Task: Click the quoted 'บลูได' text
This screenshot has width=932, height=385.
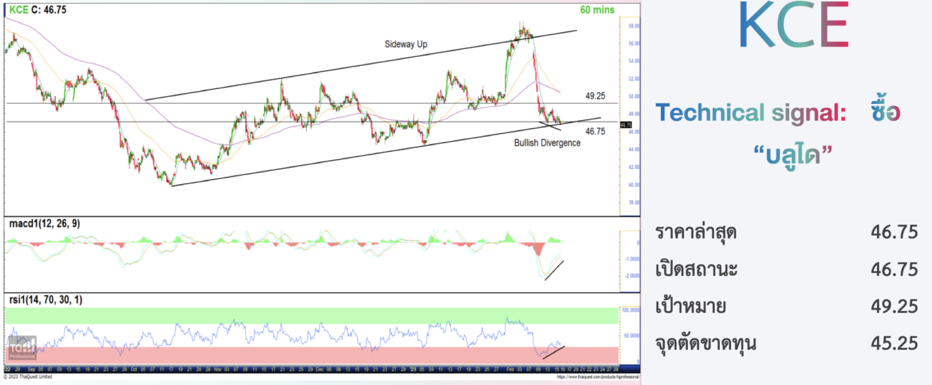Action: [793, 155]
